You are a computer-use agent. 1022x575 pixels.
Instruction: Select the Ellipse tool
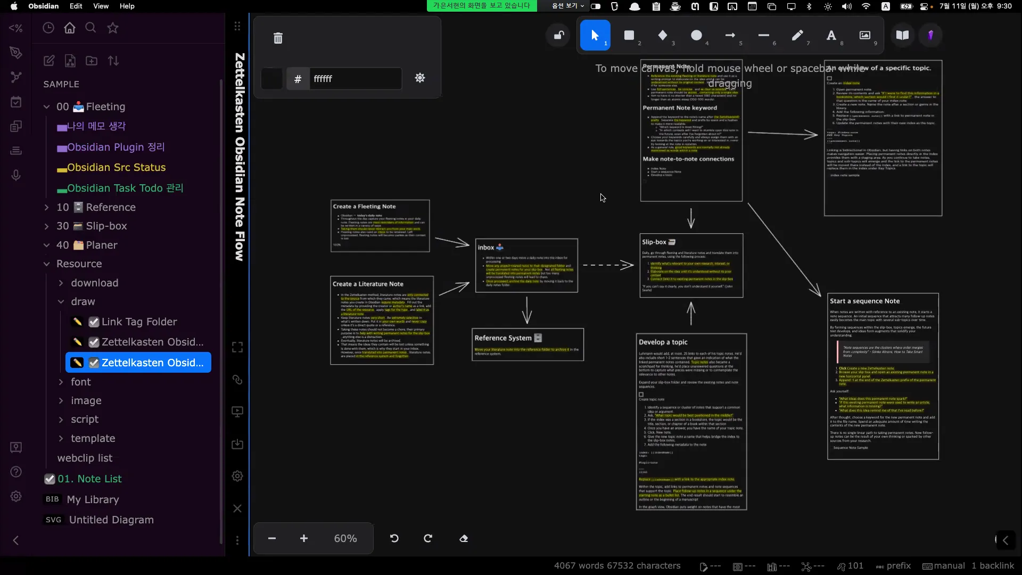click(696, 35)
